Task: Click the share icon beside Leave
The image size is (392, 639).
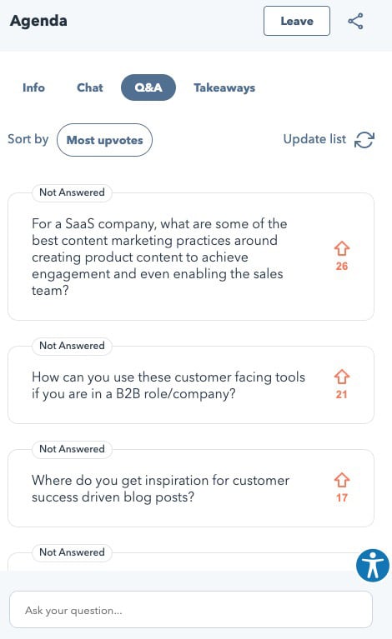Action: (355, 21)
